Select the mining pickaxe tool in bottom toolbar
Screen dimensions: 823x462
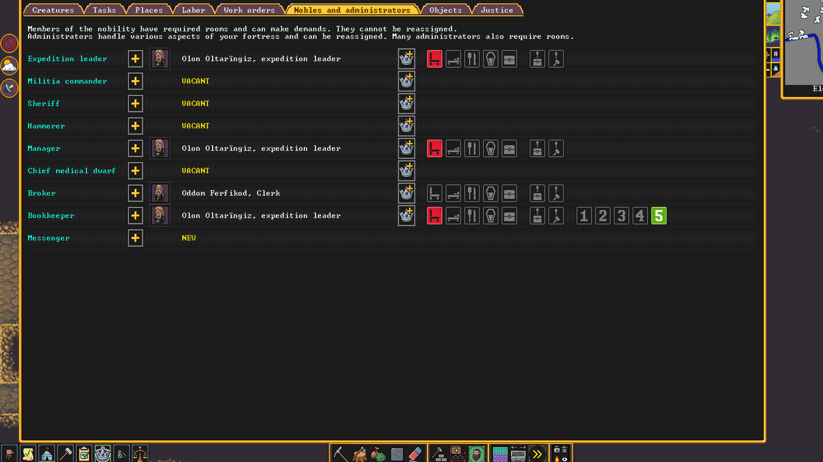tap(340, 454)
